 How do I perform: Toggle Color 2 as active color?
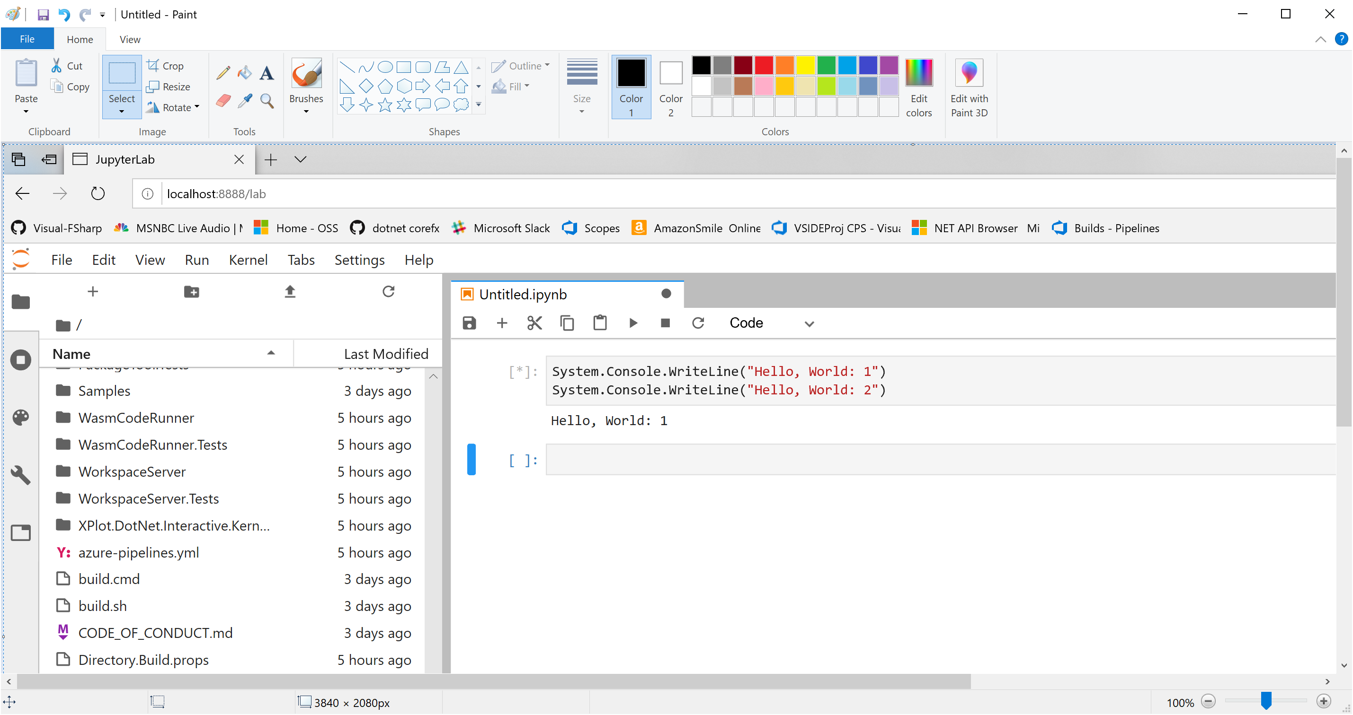tap(671, 87)
